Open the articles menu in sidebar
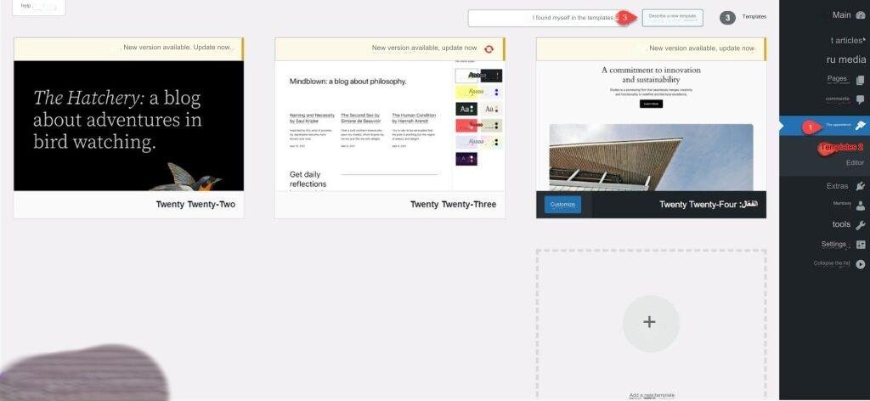The width and height of the screenshot is (870, 401). [847, 40]
